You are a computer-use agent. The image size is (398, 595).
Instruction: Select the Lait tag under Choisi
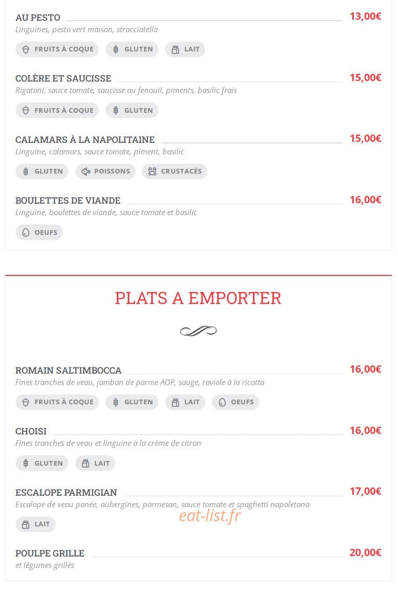click(95, 464)
